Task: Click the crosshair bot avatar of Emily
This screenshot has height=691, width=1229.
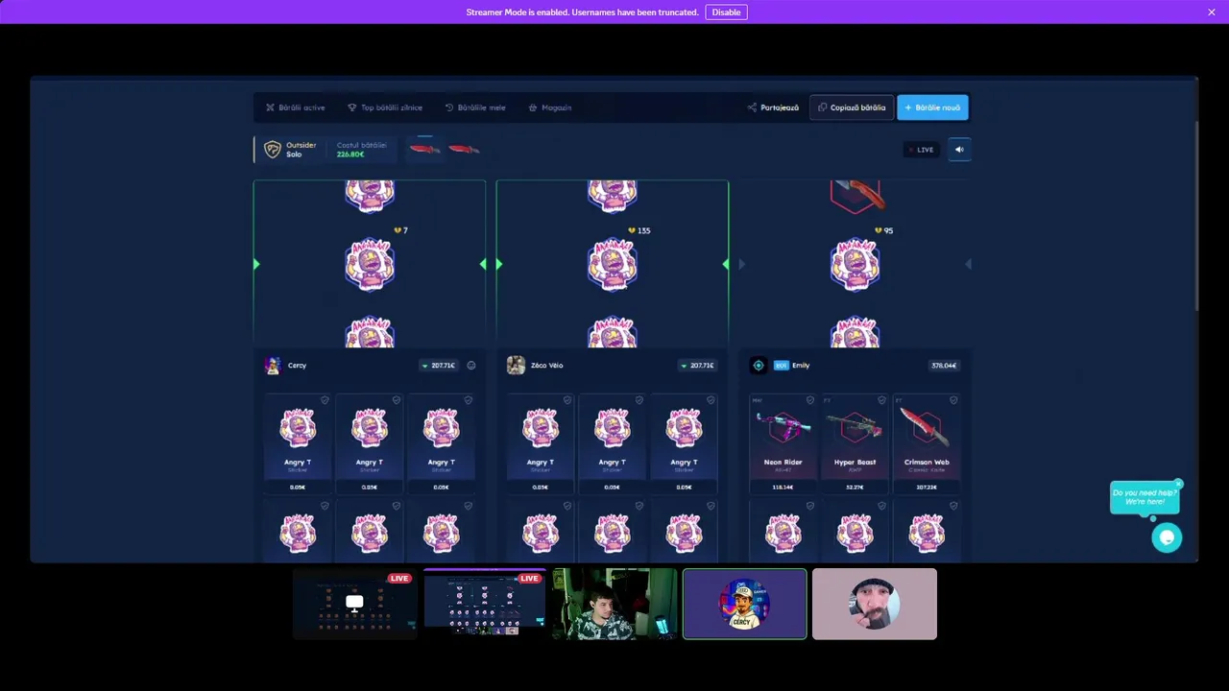Action: (x=759, y=366)
